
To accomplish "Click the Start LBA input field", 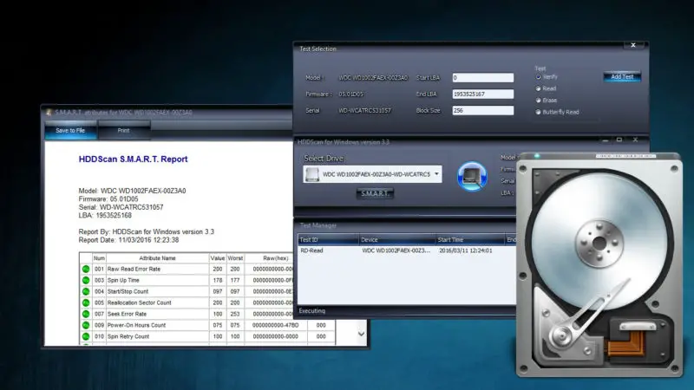I will click(x=483, y=78).
